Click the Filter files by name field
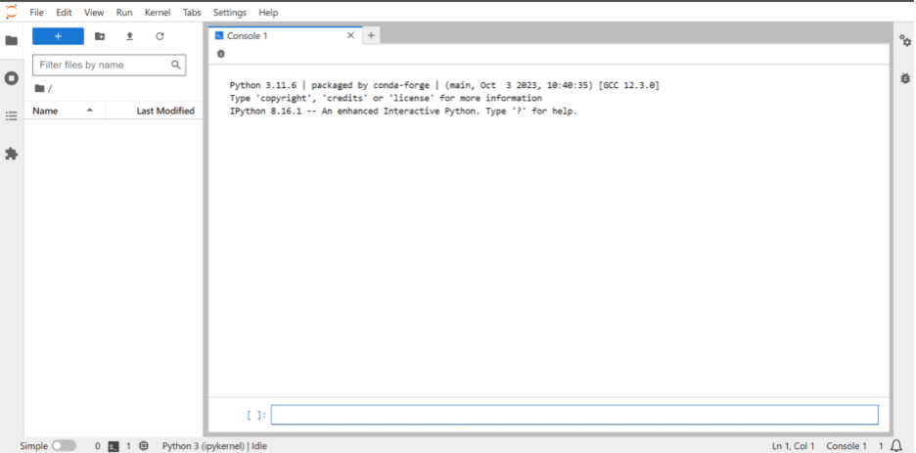The height and width of the screenshot is (453, 916). tap(110, 65)
